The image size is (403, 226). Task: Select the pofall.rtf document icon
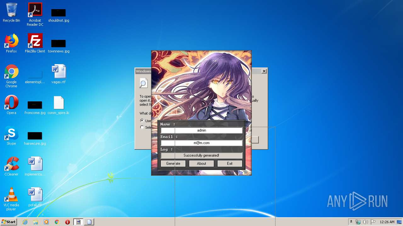click(35, 197)
